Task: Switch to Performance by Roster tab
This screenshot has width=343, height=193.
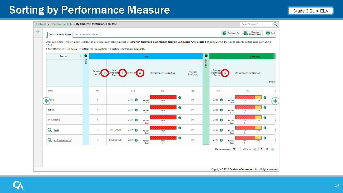Action: [60, 35]
